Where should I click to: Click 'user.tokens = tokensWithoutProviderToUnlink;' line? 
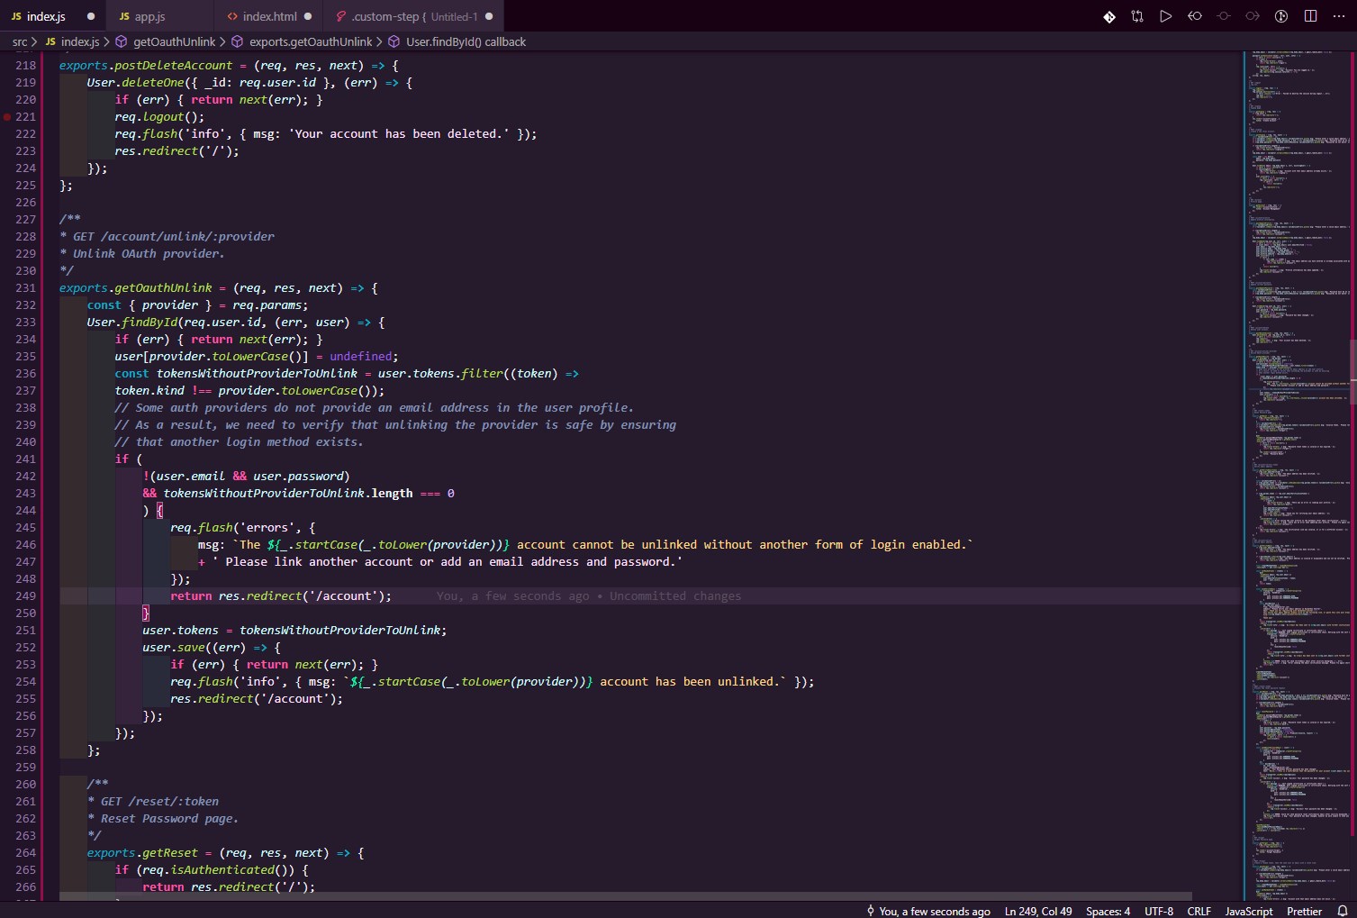pyautogui.click(x=294, y=631)
